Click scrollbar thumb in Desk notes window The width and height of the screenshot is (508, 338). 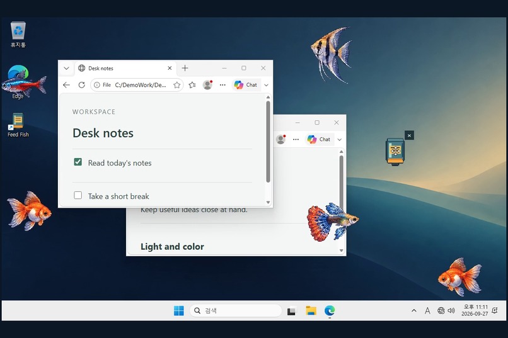pos(268,142)
